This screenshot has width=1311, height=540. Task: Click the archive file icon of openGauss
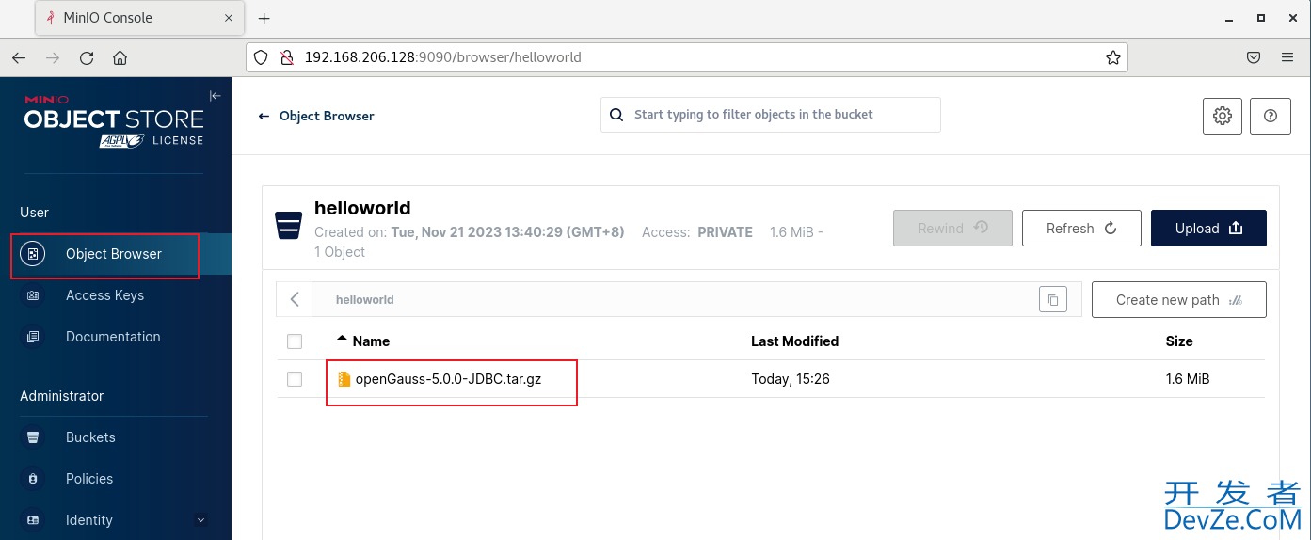point(344,379)
